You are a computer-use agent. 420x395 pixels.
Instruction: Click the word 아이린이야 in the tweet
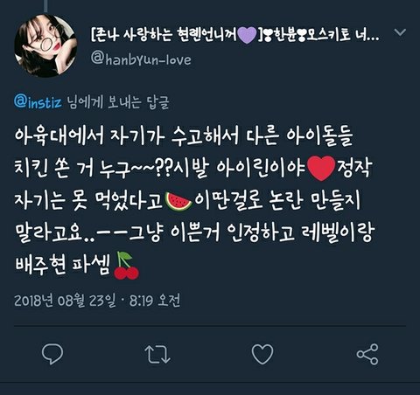tap(261, 169)
